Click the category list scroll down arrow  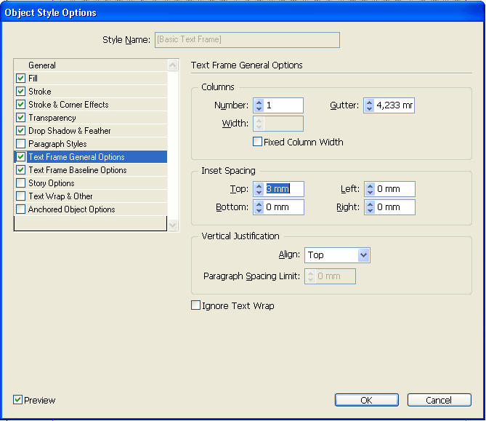[x=173, y=225]
